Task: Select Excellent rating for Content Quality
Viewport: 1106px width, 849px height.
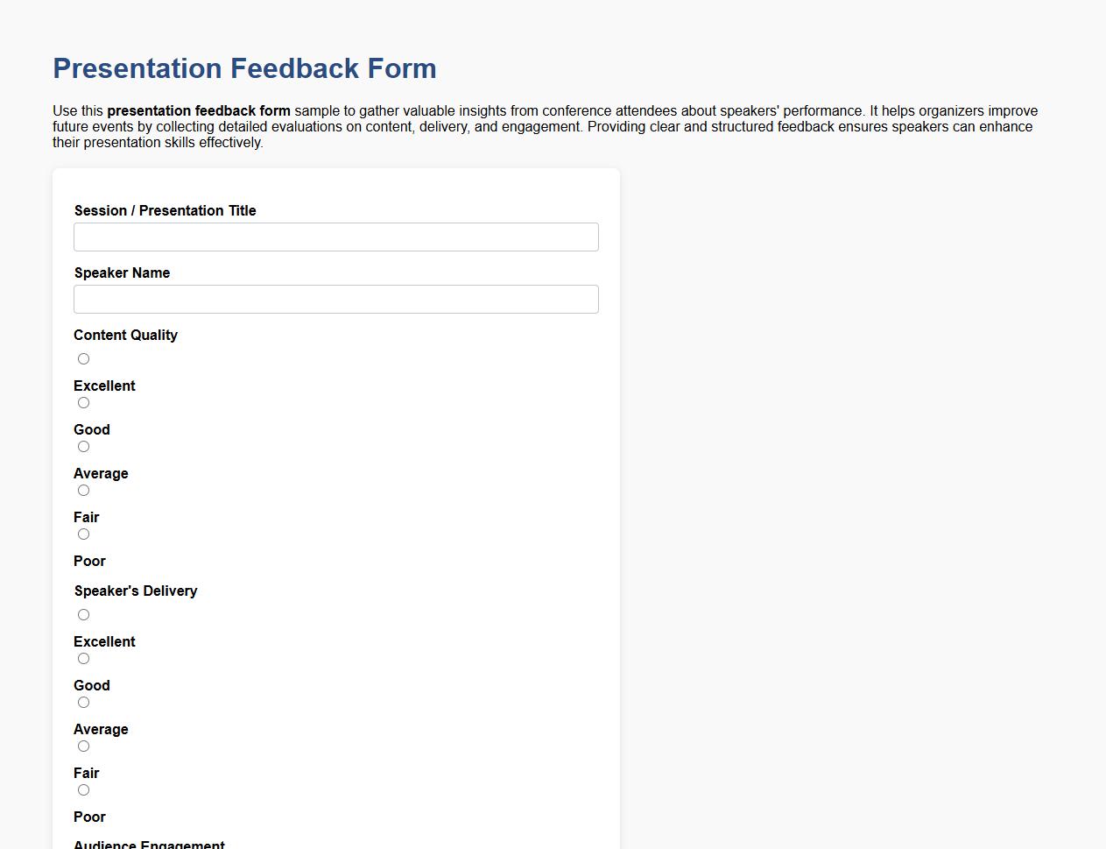Action: coord(83,358)
